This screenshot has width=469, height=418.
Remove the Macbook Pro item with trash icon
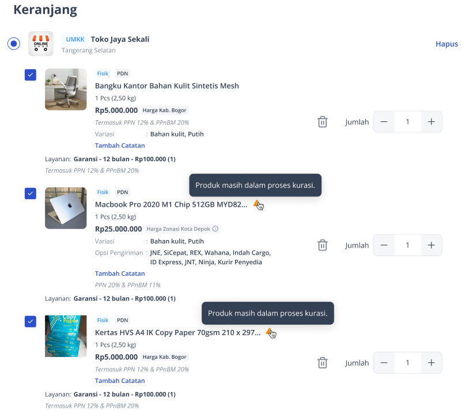tap(323, 245)
